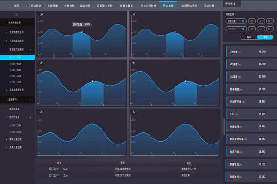Click the calendar icon in 结束日期 field
This screenshot has height=184, width=277.
242,28
